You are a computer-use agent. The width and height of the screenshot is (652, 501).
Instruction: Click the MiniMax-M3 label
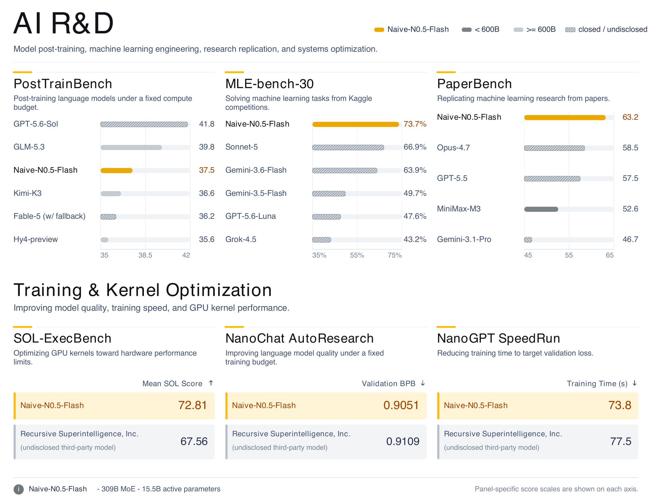click(458, 209)
